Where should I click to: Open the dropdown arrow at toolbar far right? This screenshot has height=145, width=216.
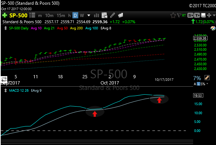(214, 15)
